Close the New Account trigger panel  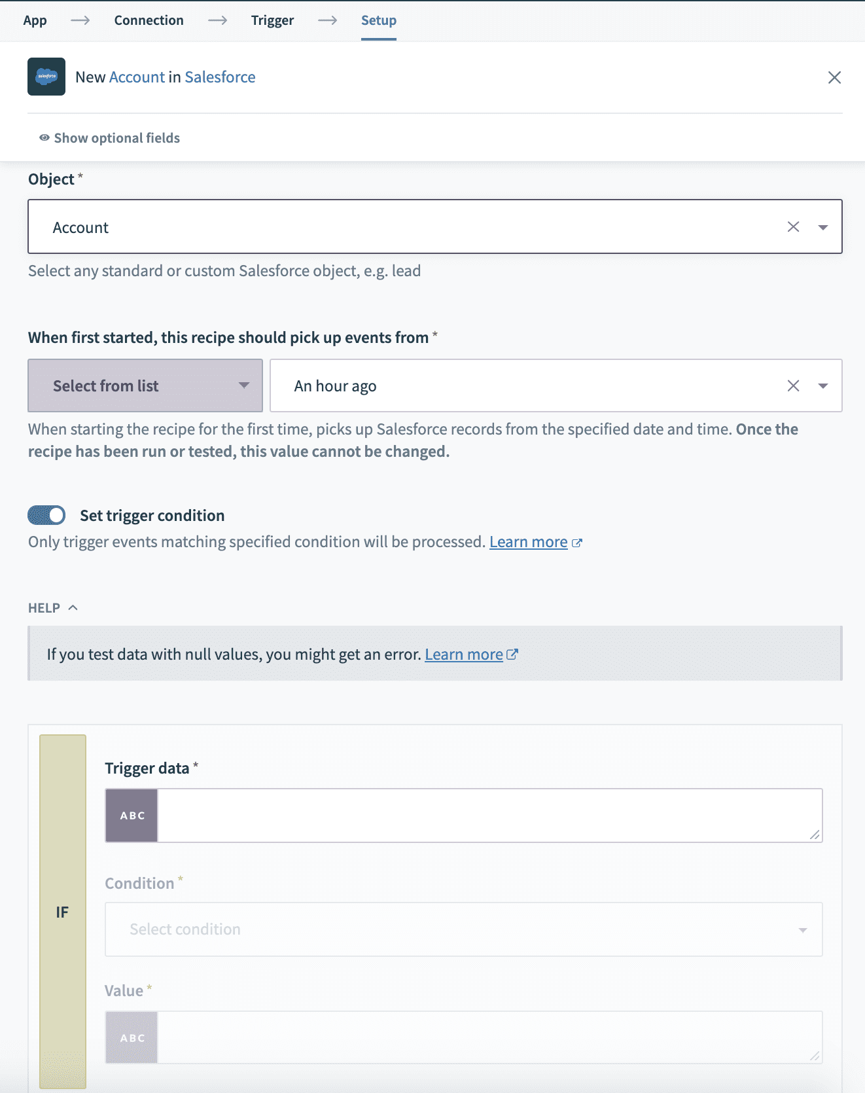(835, 77)
